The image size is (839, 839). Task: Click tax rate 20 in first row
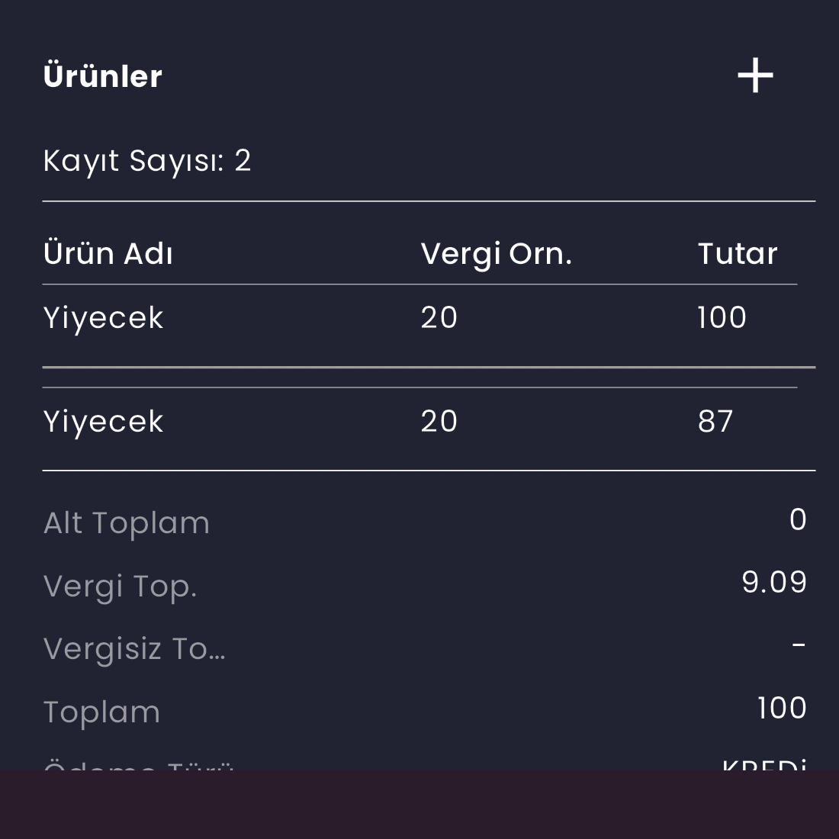pyautogui.click(x=439, y=318)
